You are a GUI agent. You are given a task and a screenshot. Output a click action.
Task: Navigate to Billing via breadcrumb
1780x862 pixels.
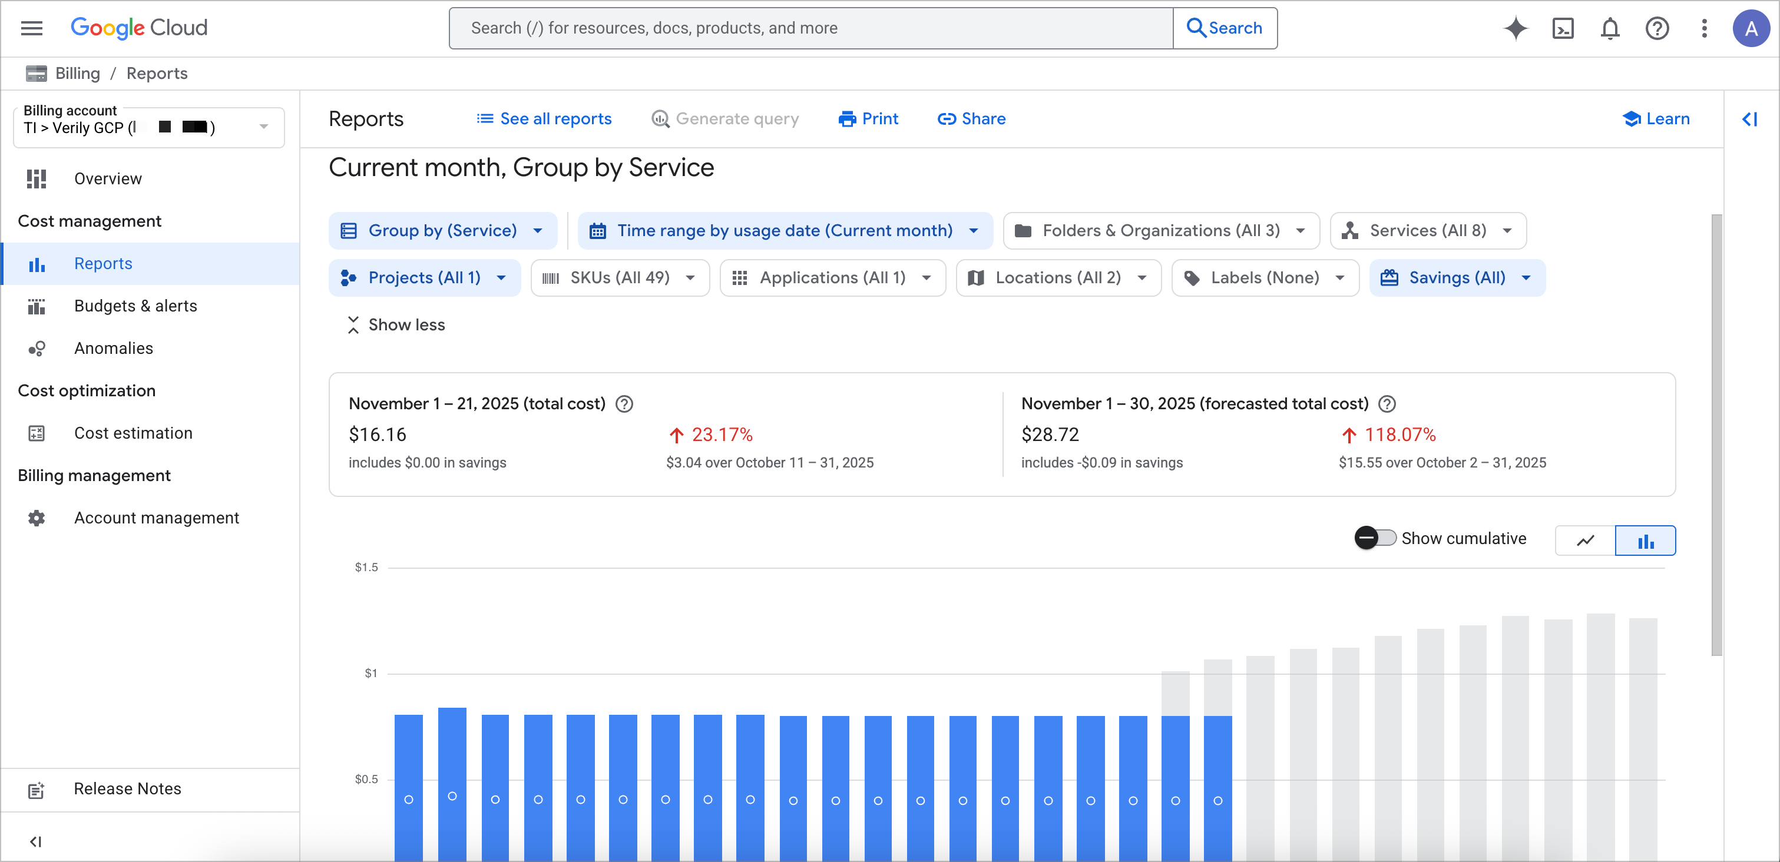(77, 73)
